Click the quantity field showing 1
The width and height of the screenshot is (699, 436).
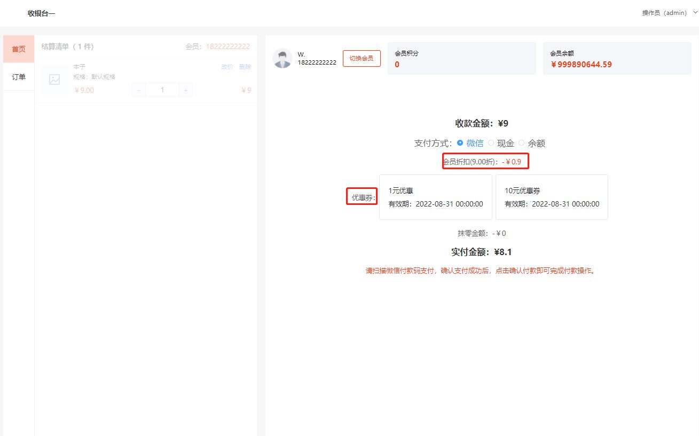coord(162,90)
